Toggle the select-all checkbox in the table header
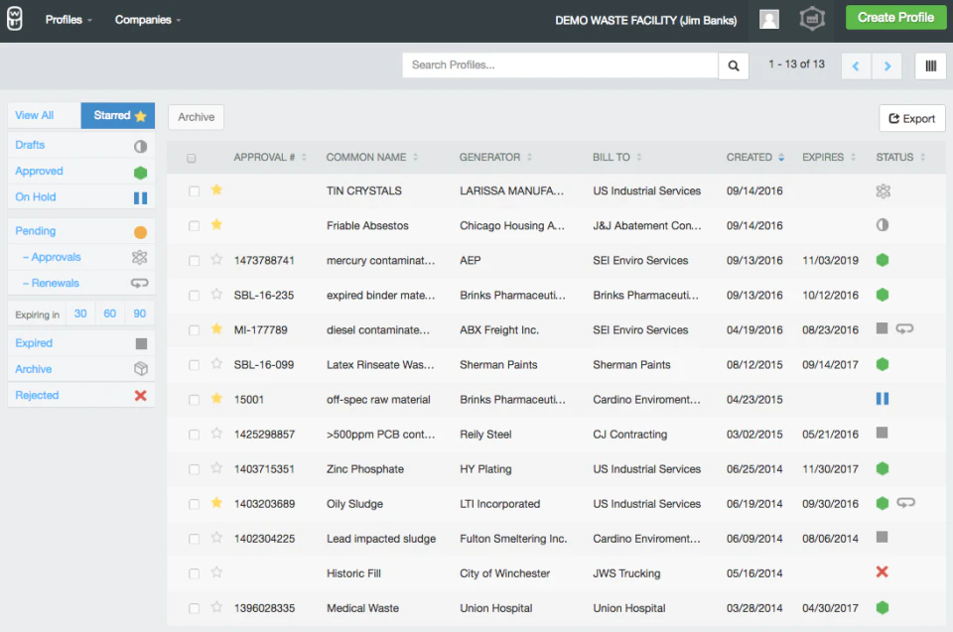Viewport: 953px width, 632px height. pos(194,157)
